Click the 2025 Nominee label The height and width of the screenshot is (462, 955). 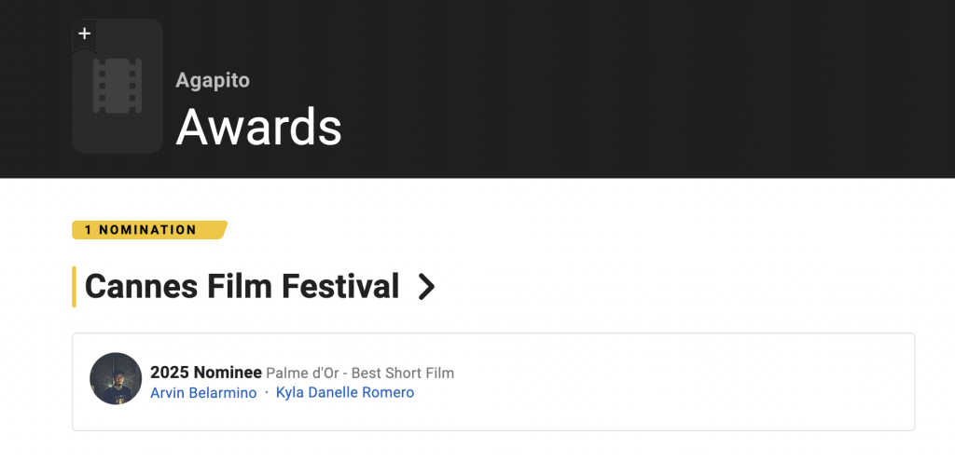pyautogui.click(x=205, y=373)
